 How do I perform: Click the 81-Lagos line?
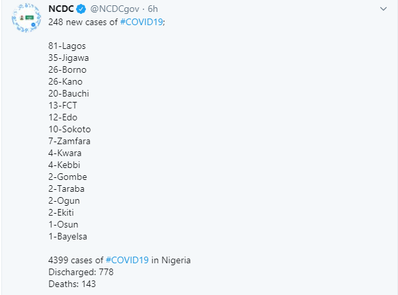coord(67,46)
